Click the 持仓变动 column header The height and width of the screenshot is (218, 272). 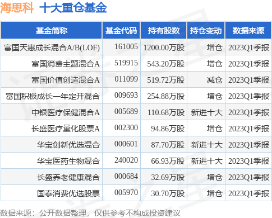click(206, 31)
